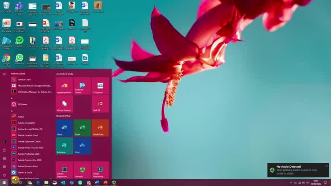
Task: Choose Adobe Premiere Pro 2020 from list
Action: pos(30,160)
